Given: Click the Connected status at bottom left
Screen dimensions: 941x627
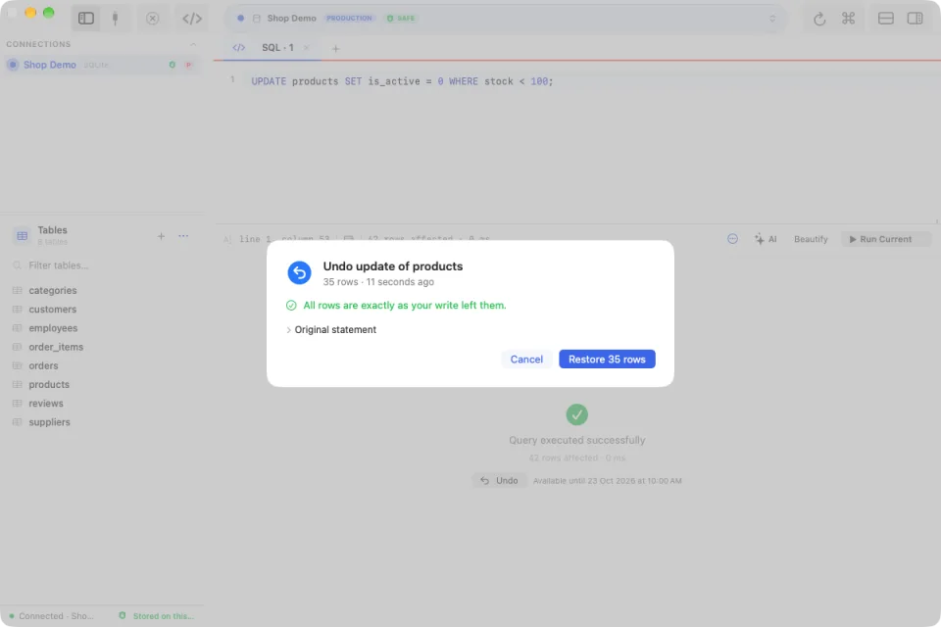Looking at the screenshot, I should point(52,616).
